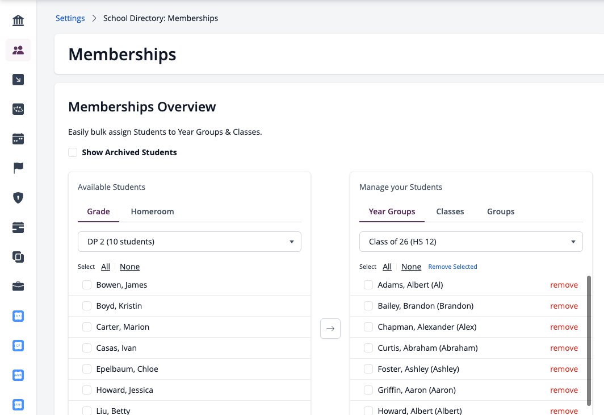Click the Manage your Students list scrollbar
Screen dimensions: 604x415
click(589, 341)
